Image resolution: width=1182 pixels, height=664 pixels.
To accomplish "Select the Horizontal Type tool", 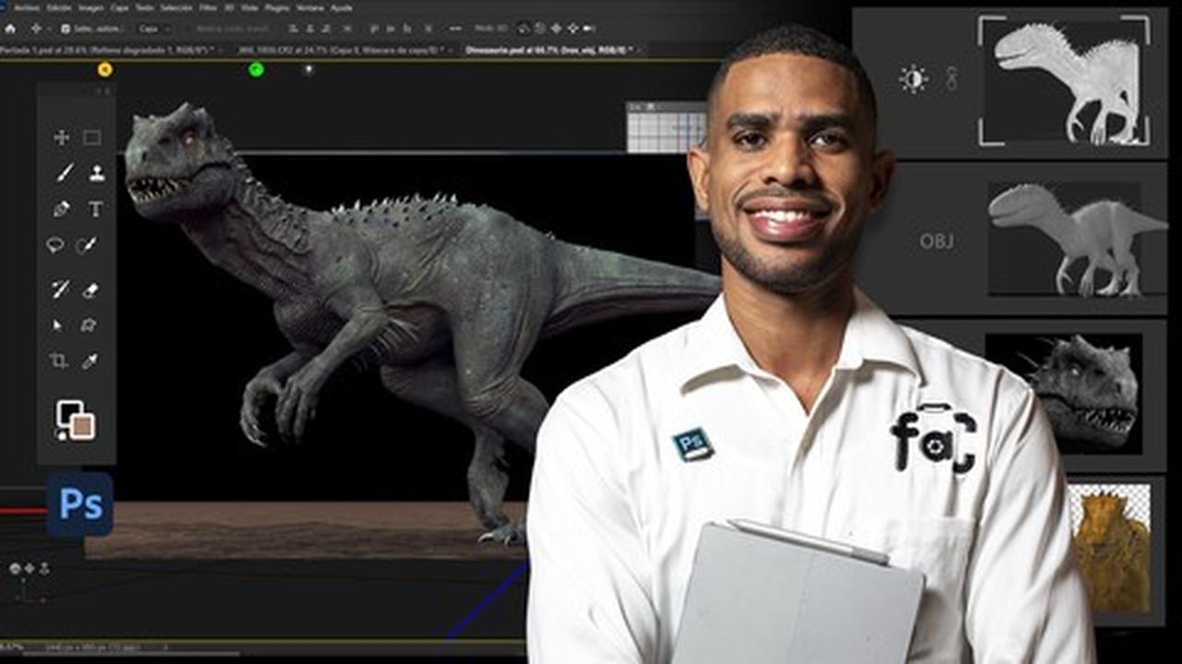I will pos(95,209).
